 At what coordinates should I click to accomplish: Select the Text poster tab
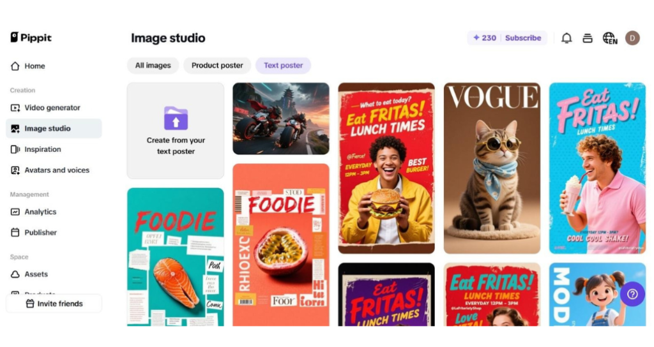click(x=283, y=66)
